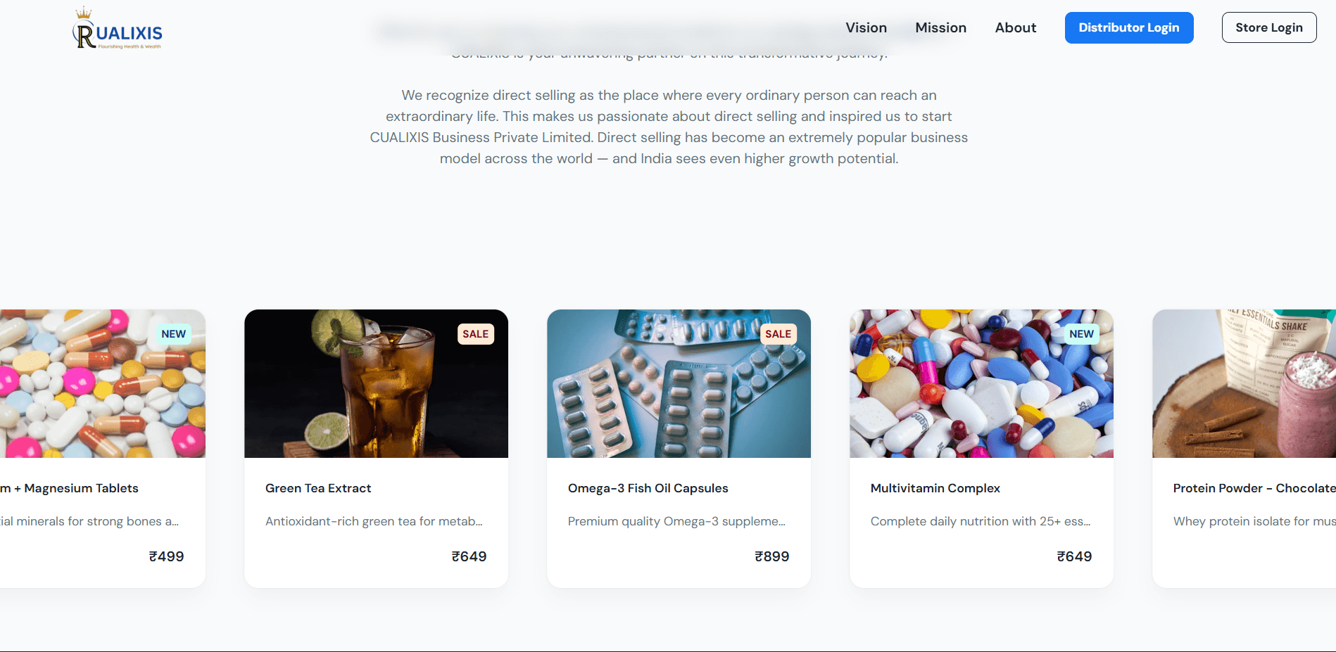Open the Protein Powder shake image
This screenshot has width=1336, height=652.
pyautogui.click(x=1244, y=383)
